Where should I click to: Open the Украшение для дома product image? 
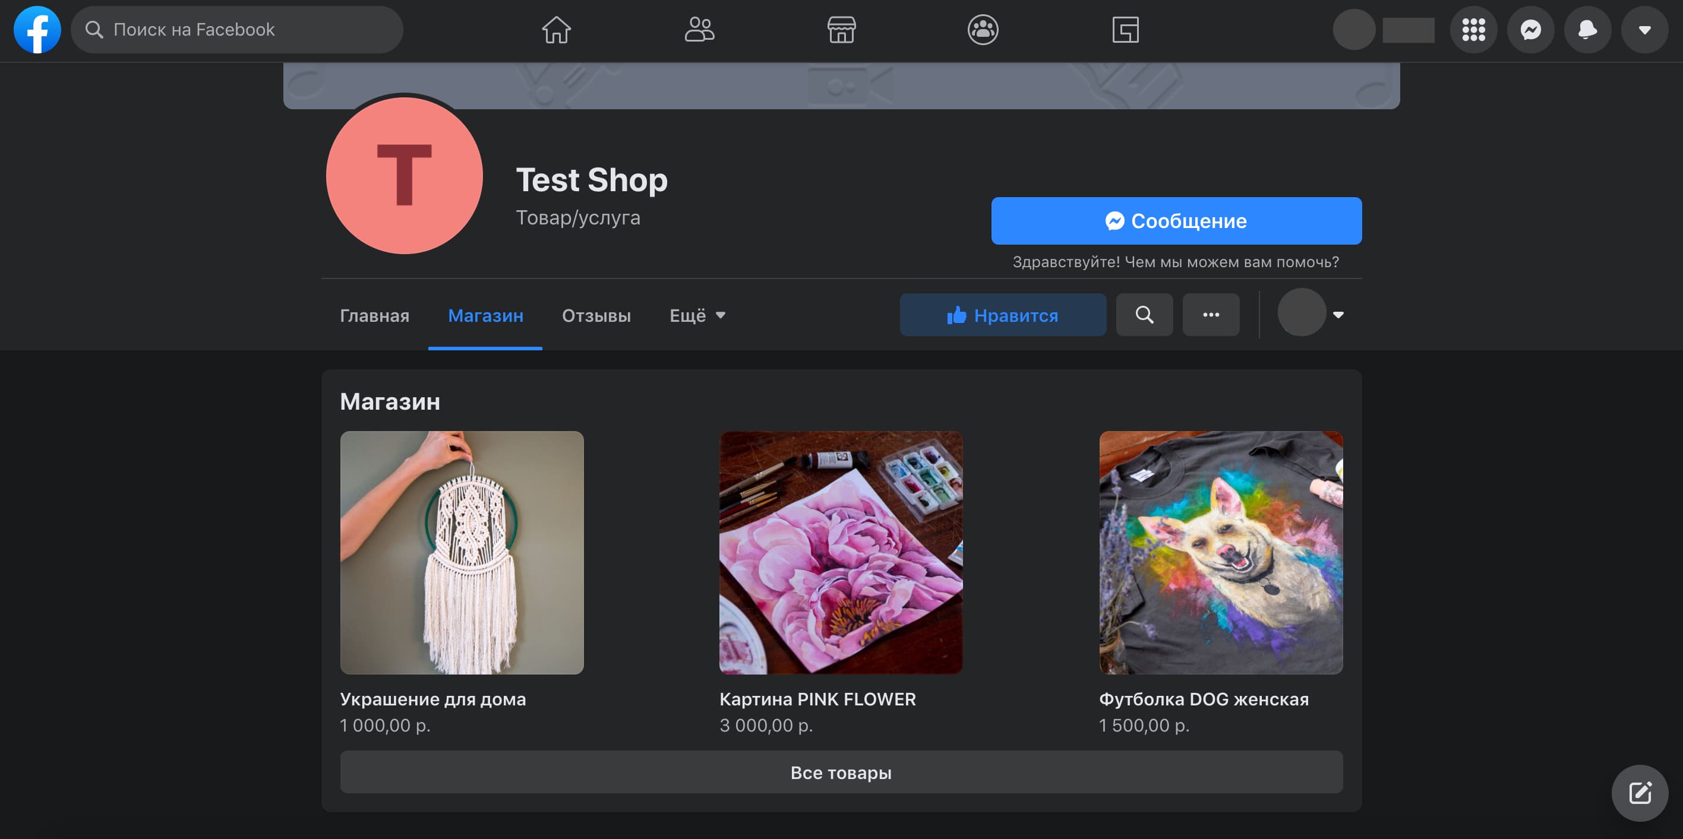coord(462,552)
